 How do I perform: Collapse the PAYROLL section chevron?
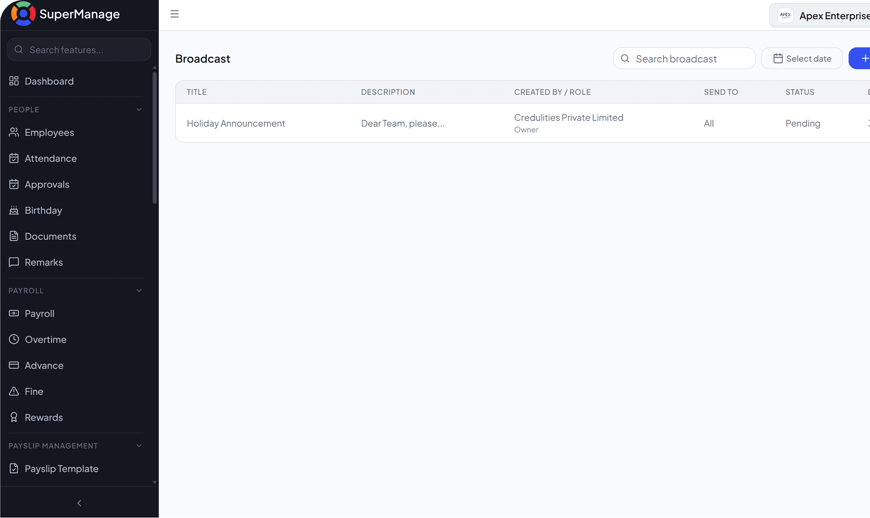[139, 290]
